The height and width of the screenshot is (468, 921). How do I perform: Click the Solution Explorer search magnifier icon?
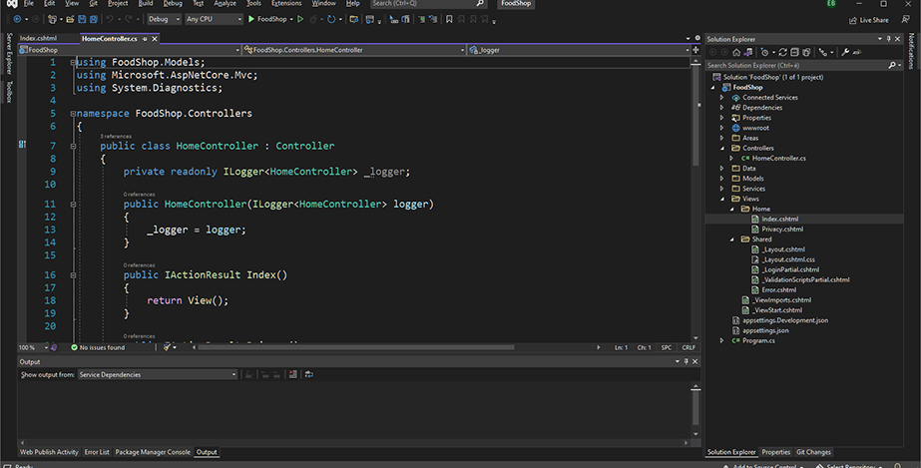point(892,65)
